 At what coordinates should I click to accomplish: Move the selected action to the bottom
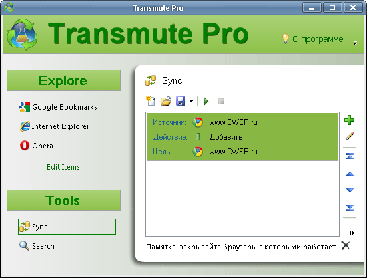click(x=350, y=208)
